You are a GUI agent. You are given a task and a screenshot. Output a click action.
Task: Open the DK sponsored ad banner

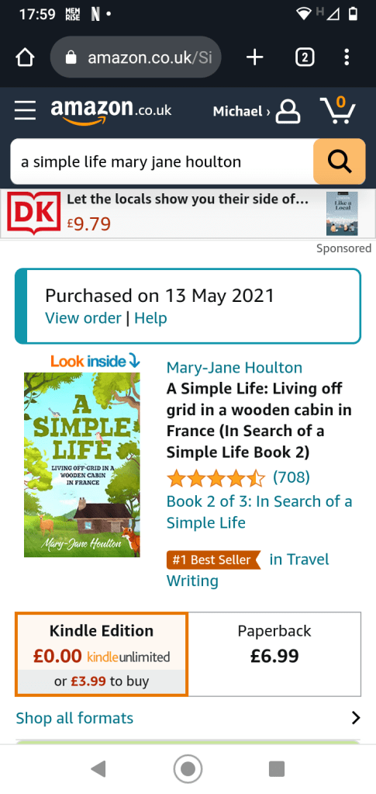[188, 213]
